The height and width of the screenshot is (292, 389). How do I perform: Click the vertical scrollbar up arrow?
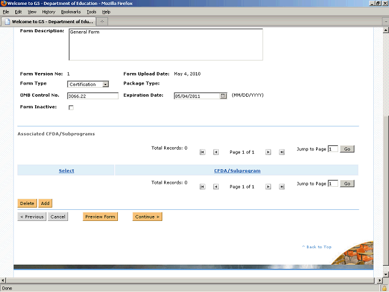click(x=386, y=30)
